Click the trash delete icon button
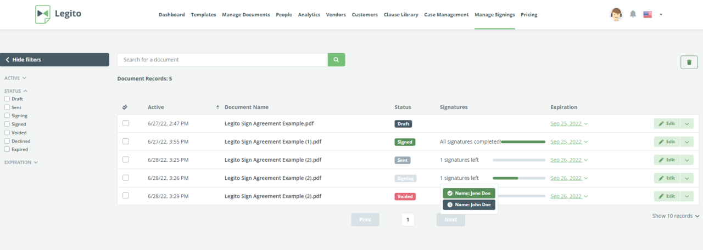Viewport: 703px width, 250px height. click(689, 63)
